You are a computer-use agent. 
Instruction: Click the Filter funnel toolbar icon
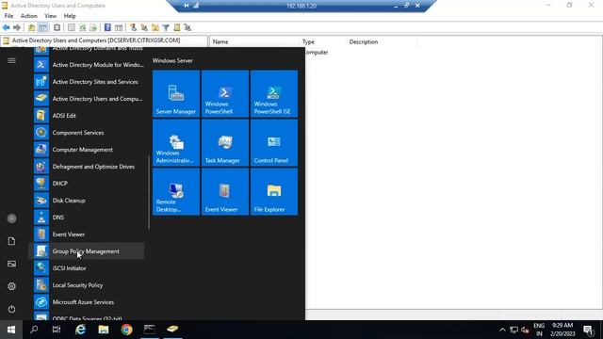coord(166,27)
